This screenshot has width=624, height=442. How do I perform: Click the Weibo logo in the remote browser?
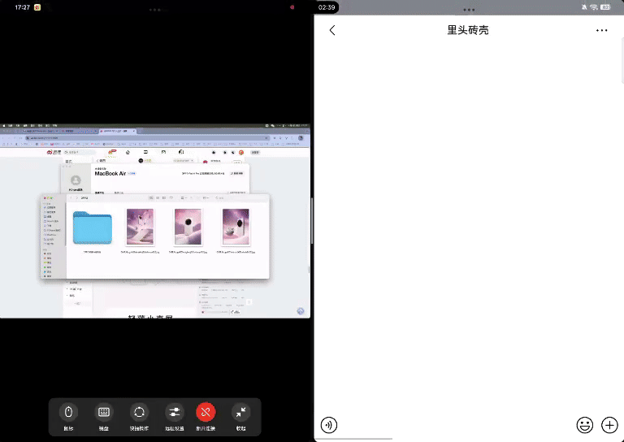[54, 153]
